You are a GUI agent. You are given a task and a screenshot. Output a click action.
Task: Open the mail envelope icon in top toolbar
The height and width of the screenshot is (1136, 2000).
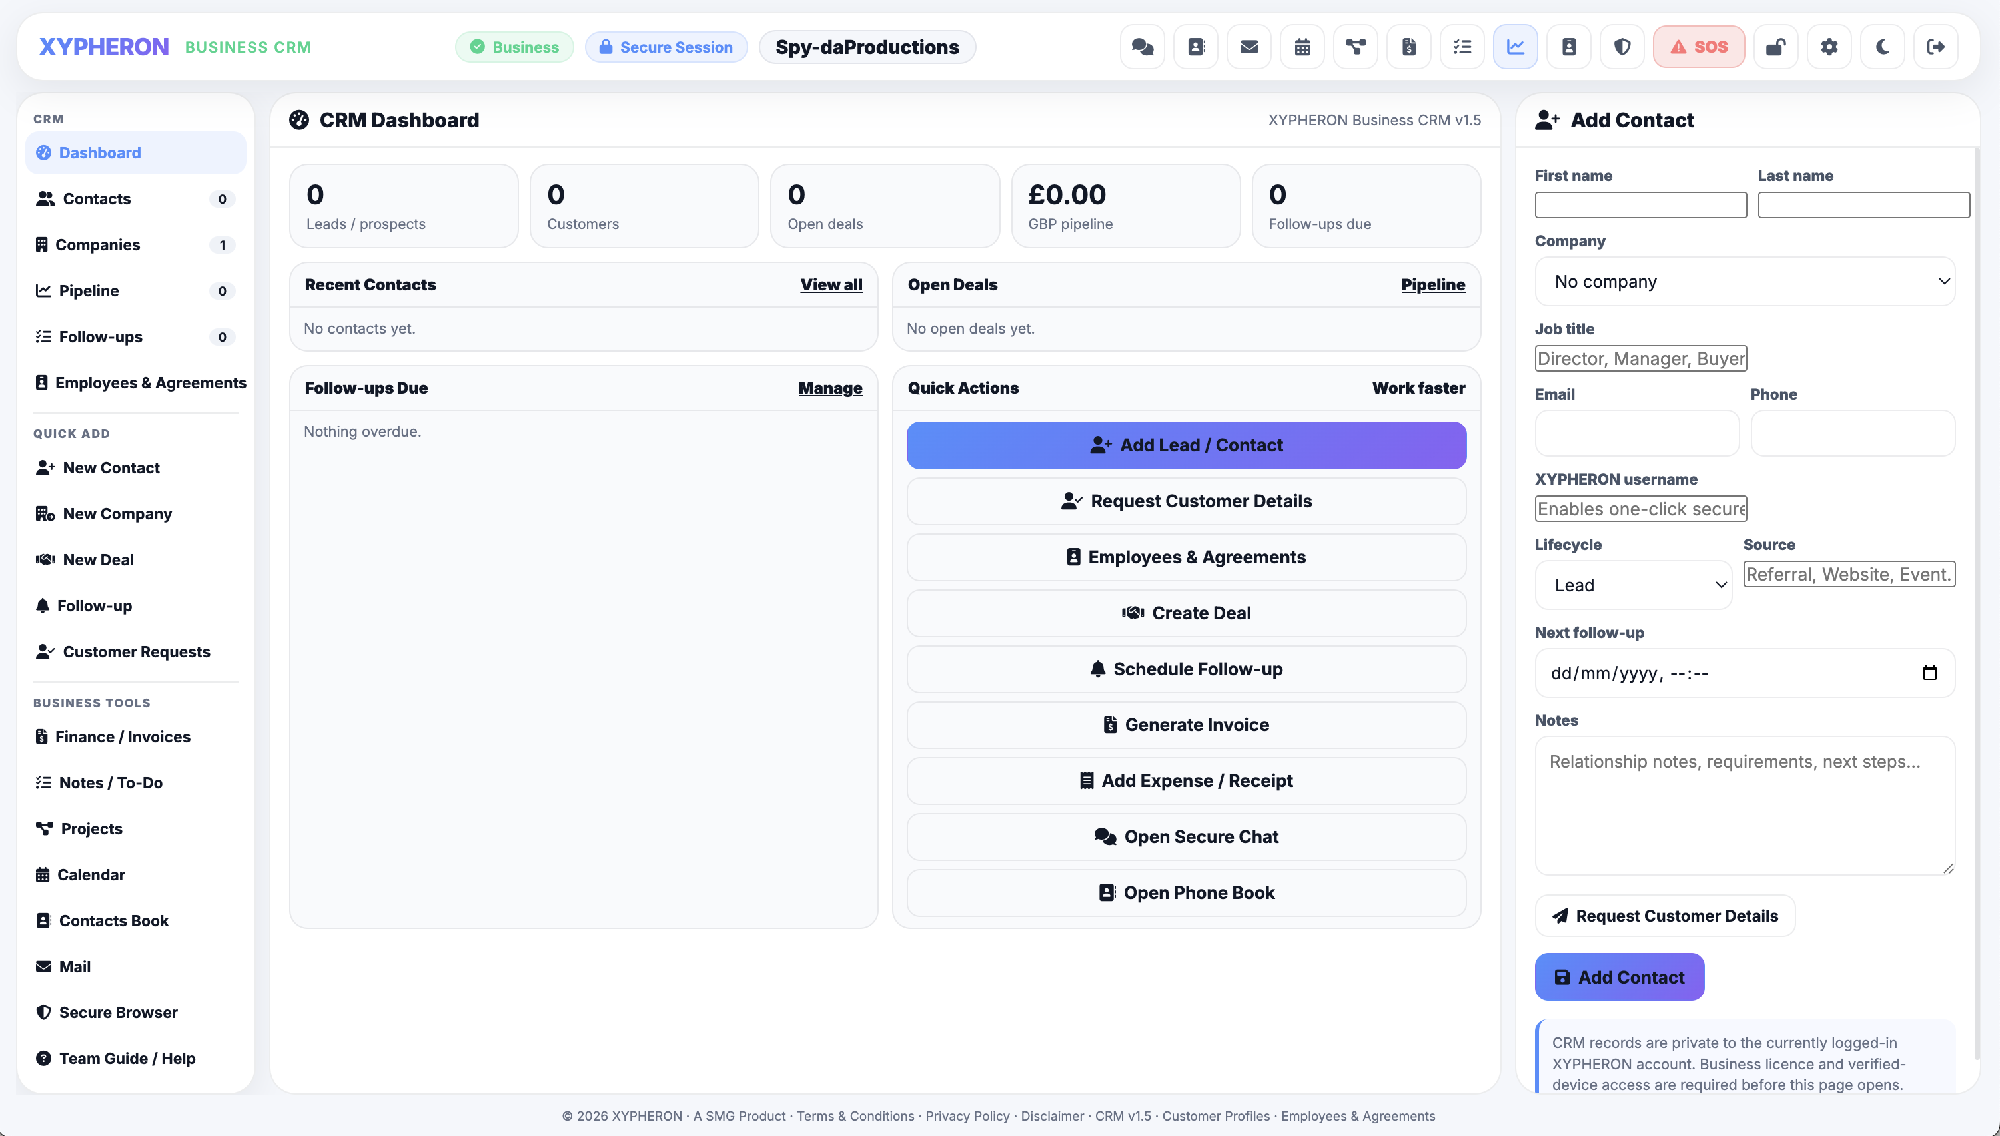tap(1249, 47)
